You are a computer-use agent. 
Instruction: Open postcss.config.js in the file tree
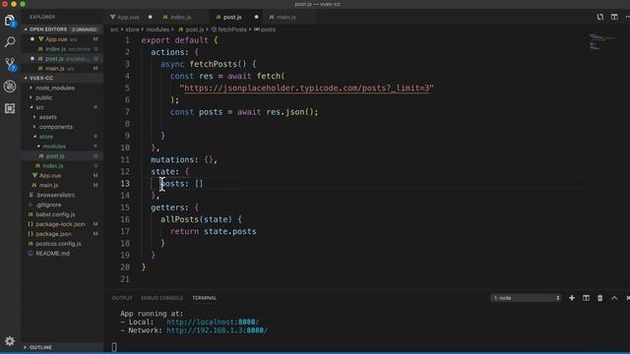[58, 244]
